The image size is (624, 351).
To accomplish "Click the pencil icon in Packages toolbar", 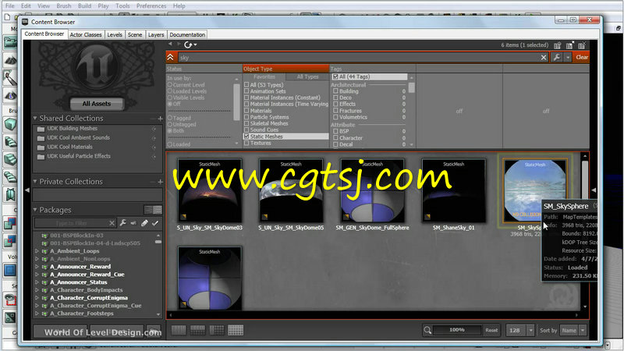I will (x=144, y=223).
